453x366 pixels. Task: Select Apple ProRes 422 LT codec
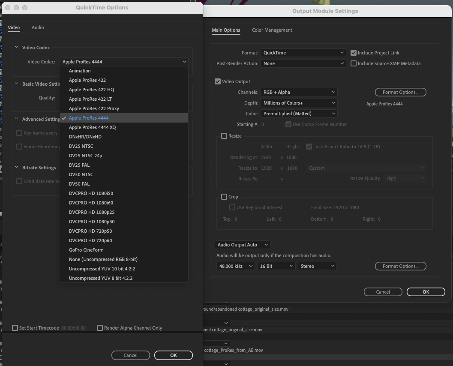point(124,99)
